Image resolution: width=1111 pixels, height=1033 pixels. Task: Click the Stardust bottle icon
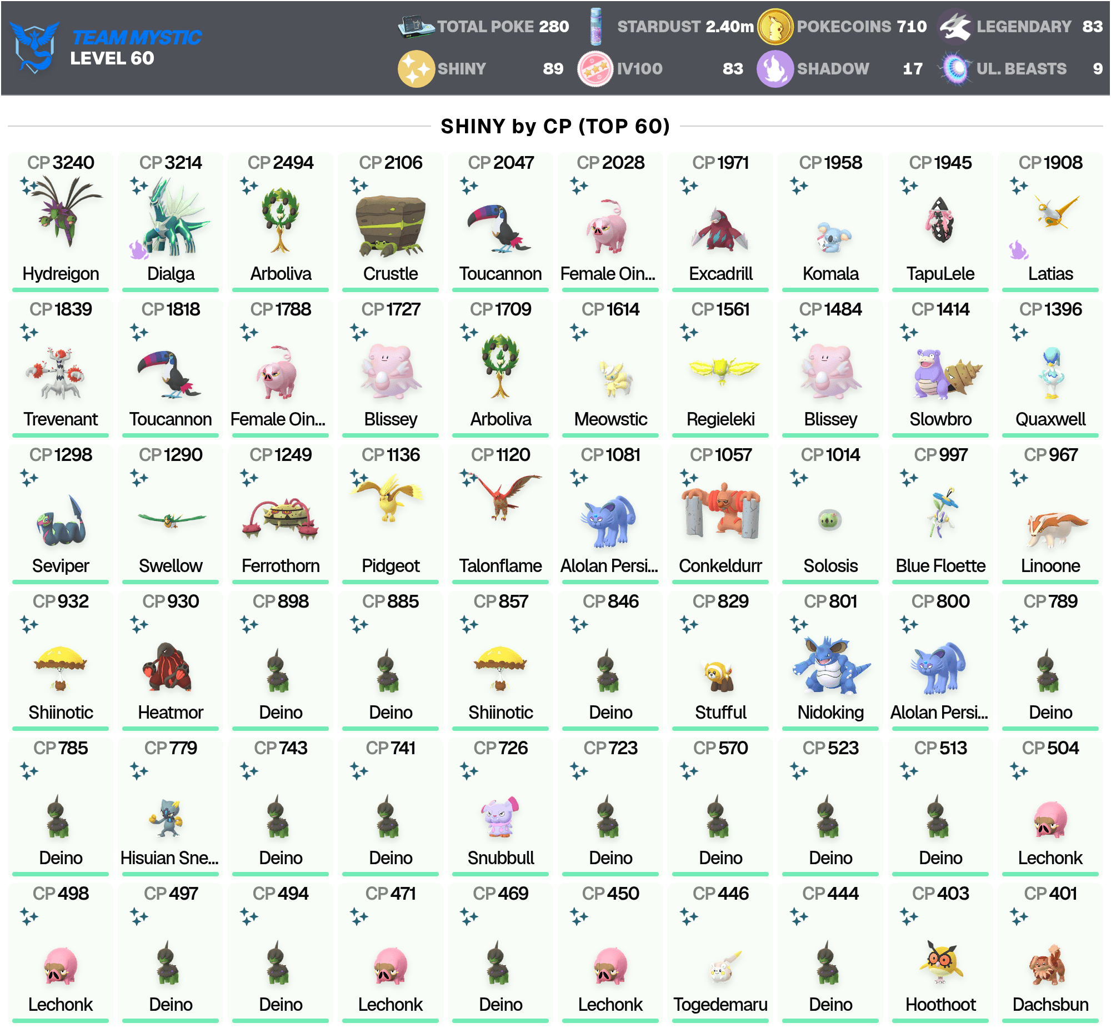595,26
